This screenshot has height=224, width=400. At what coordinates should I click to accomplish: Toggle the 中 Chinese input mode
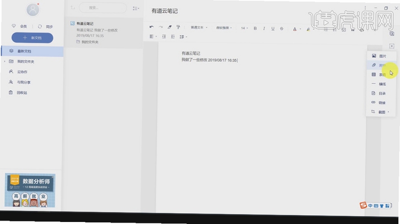coord(370,206)
